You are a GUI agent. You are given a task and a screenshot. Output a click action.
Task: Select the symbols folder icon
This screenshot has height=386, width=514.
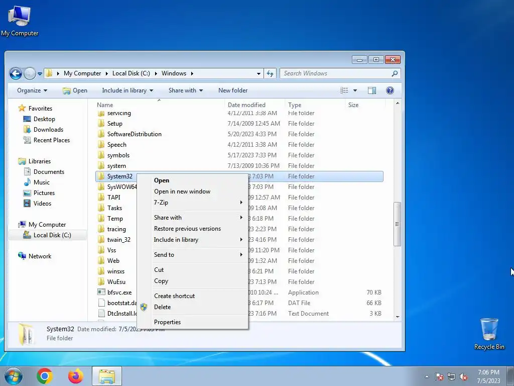click(x=101, y=155)
